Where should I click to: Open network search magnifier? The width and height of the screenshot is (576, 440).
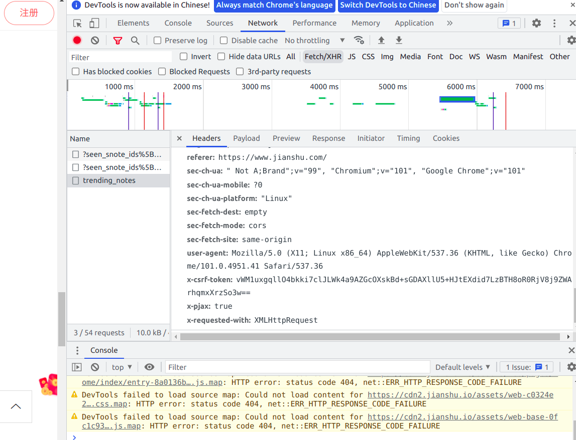click(135, 40)
